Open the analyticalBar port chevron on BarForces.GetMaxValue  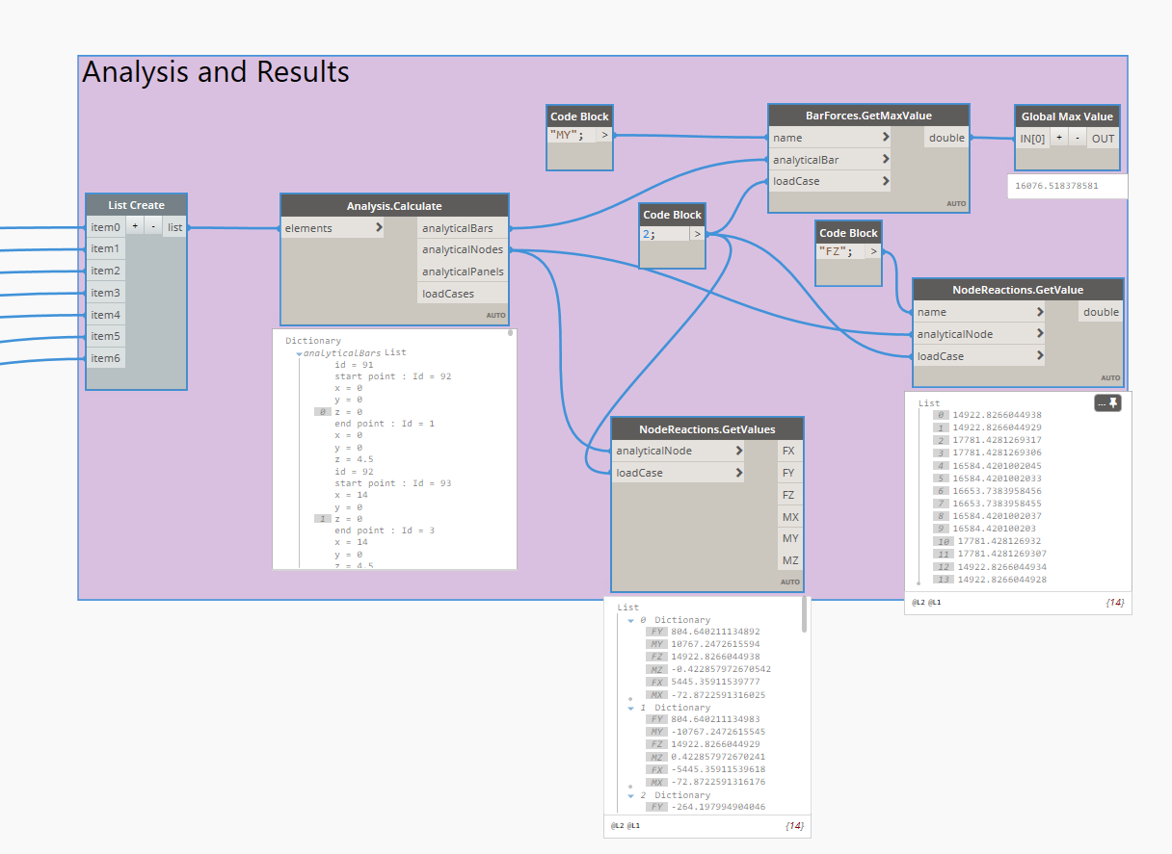point(885,159)
